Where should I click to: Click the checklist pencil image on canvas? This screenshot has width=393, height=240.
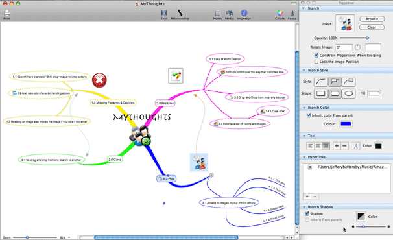[176, 76]
